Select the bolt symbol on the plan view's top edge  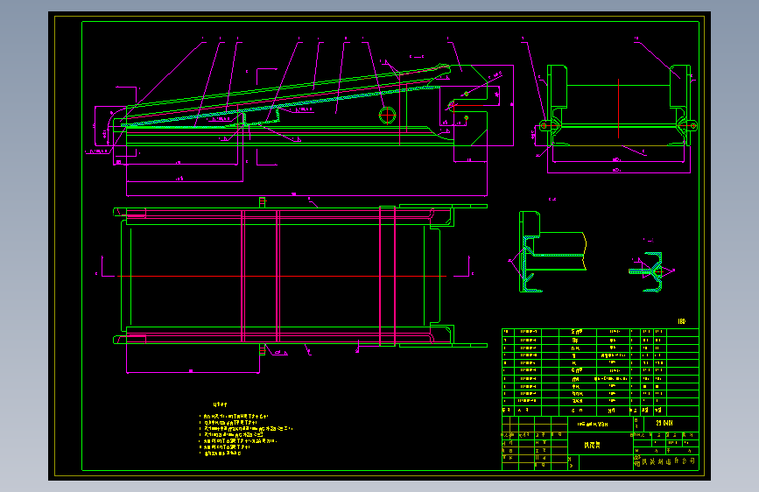pyautogui.click(x=262, y=202)
